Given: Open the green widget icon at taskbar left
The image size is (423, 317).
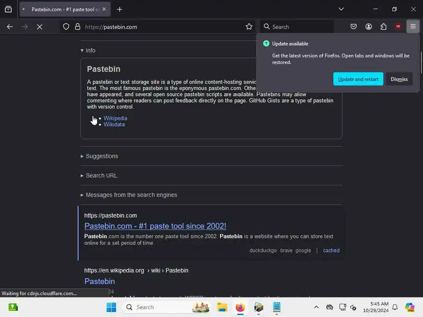Looking at the screenshot, I should 13,307.
